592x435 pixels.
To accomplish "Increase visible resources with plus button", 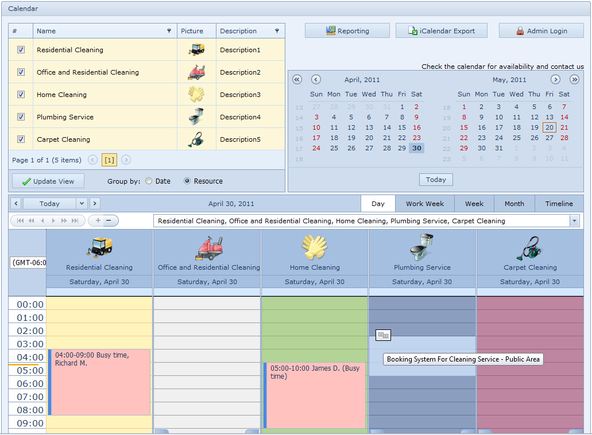I will 98,221.
